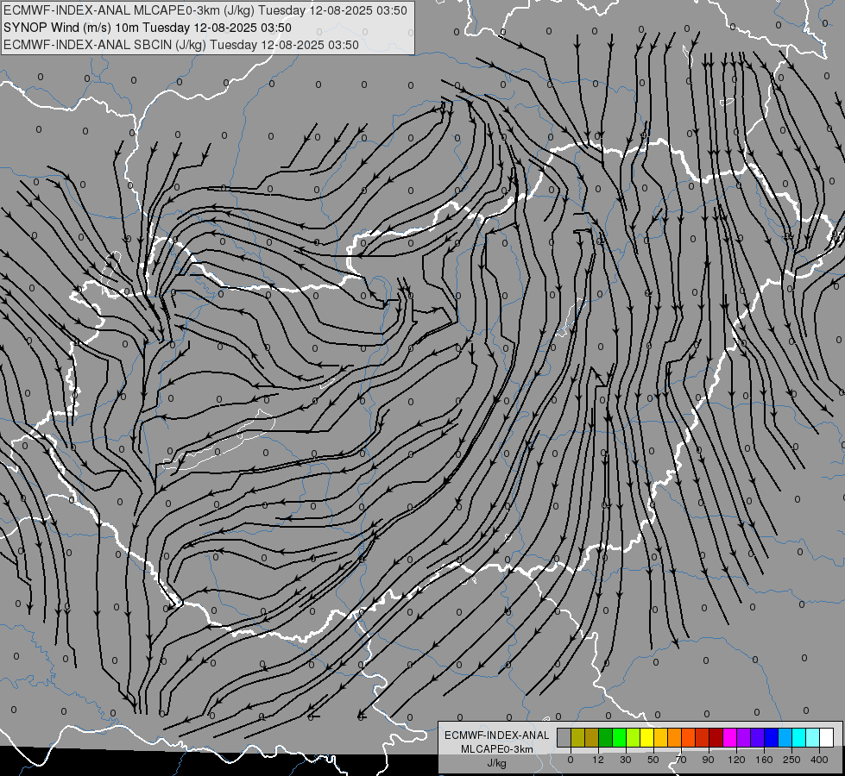Click the ECMWF-INDEX-ANAL label in the legend
This screenshot has width=845, height=776.
point(497,735)
